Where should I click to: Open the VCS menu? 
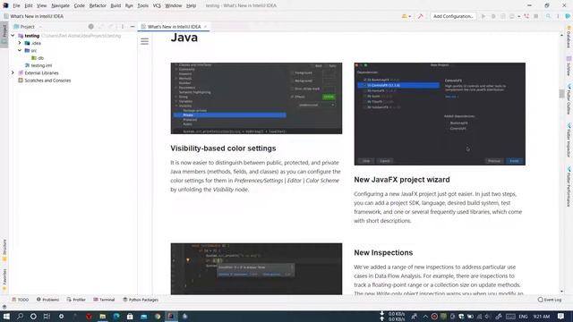[157, 5]
